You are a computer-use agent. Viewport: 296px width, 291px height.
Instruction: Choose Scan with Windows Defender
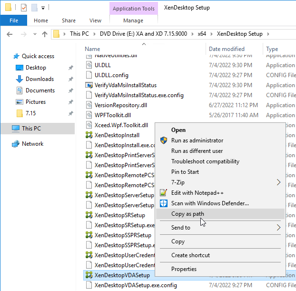[x=220, y=203]
